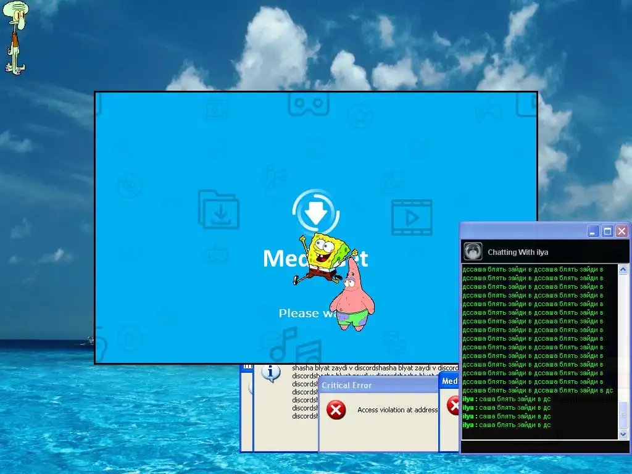Minimize the ilya chat window
Viewport: 632px width, 474px height.
coord(593,231)
